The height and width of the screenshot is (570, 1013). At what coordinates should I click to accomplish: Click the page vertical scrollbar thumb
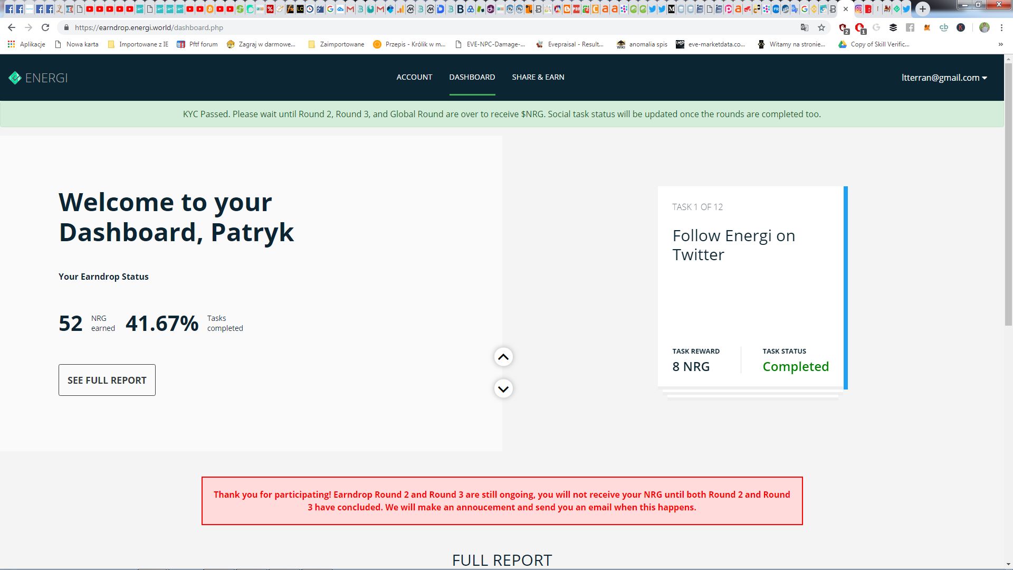tap(1008, 195)
